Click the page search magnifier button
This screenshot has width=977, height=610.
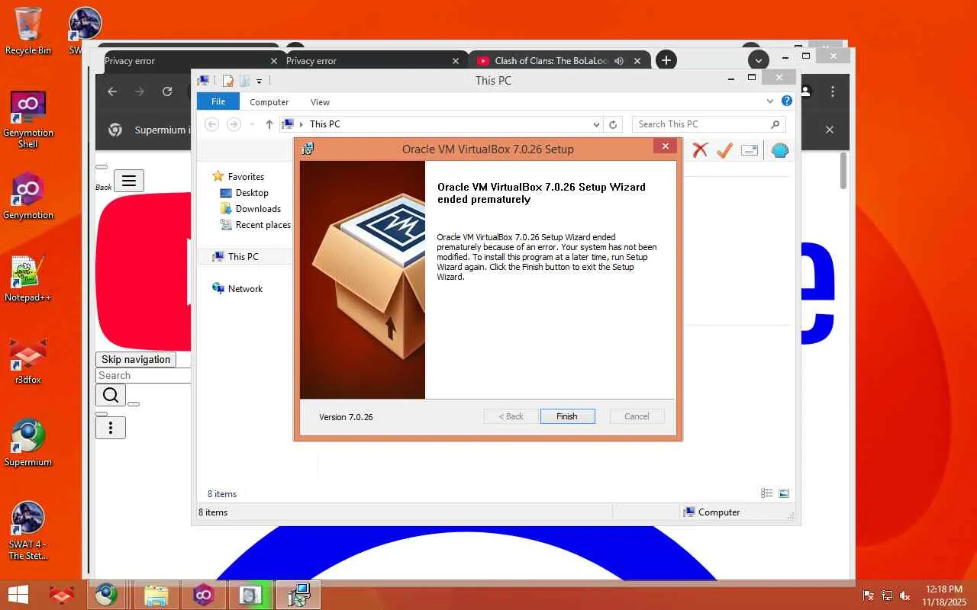(x=111, y=395)
